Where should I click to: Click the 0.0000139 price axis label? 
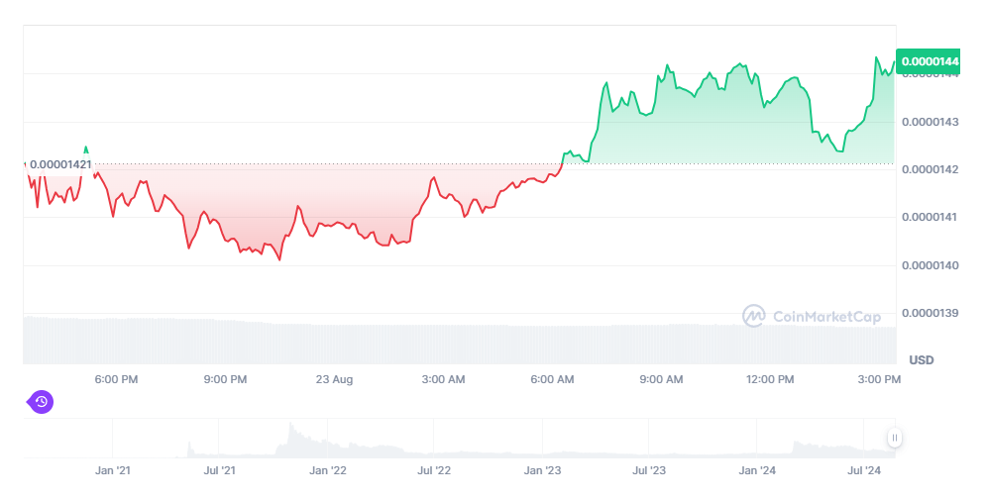pyautogui.click(x=931, y=313)
